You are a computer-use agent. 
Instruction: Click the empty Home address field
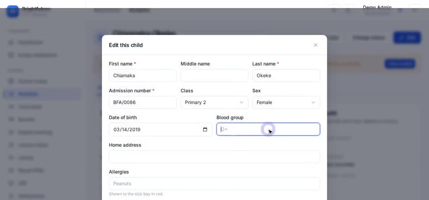(x=214, y=157)
